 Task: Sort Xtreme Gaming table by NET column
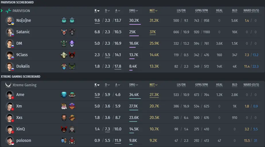(x=153, y=85)
